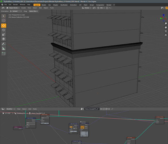Open the Select Box drag dropdown

(34, 11)
